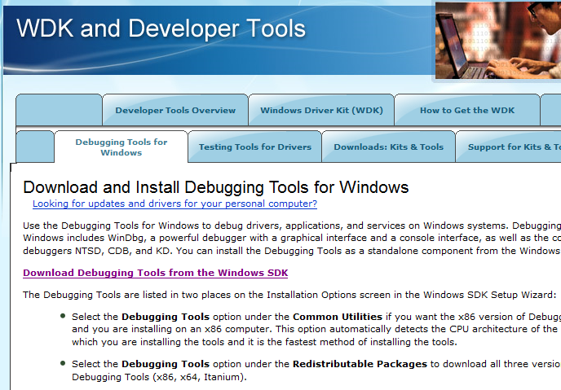Open the Downloads: Kits & Tools tab
This screenshot has width=561, height=390.
tap(389, 147)
